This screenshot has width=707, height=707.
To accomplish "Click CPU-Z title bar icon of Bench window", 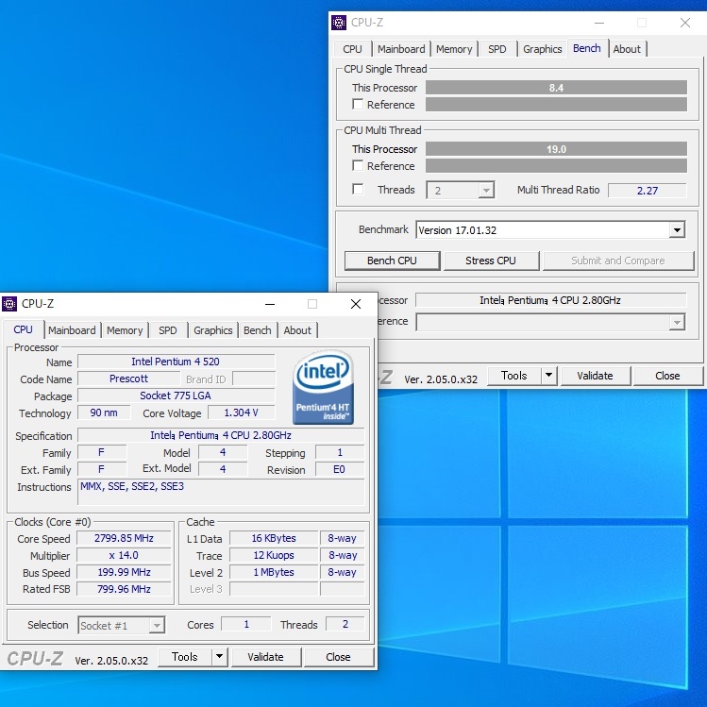I will (339, 23).
